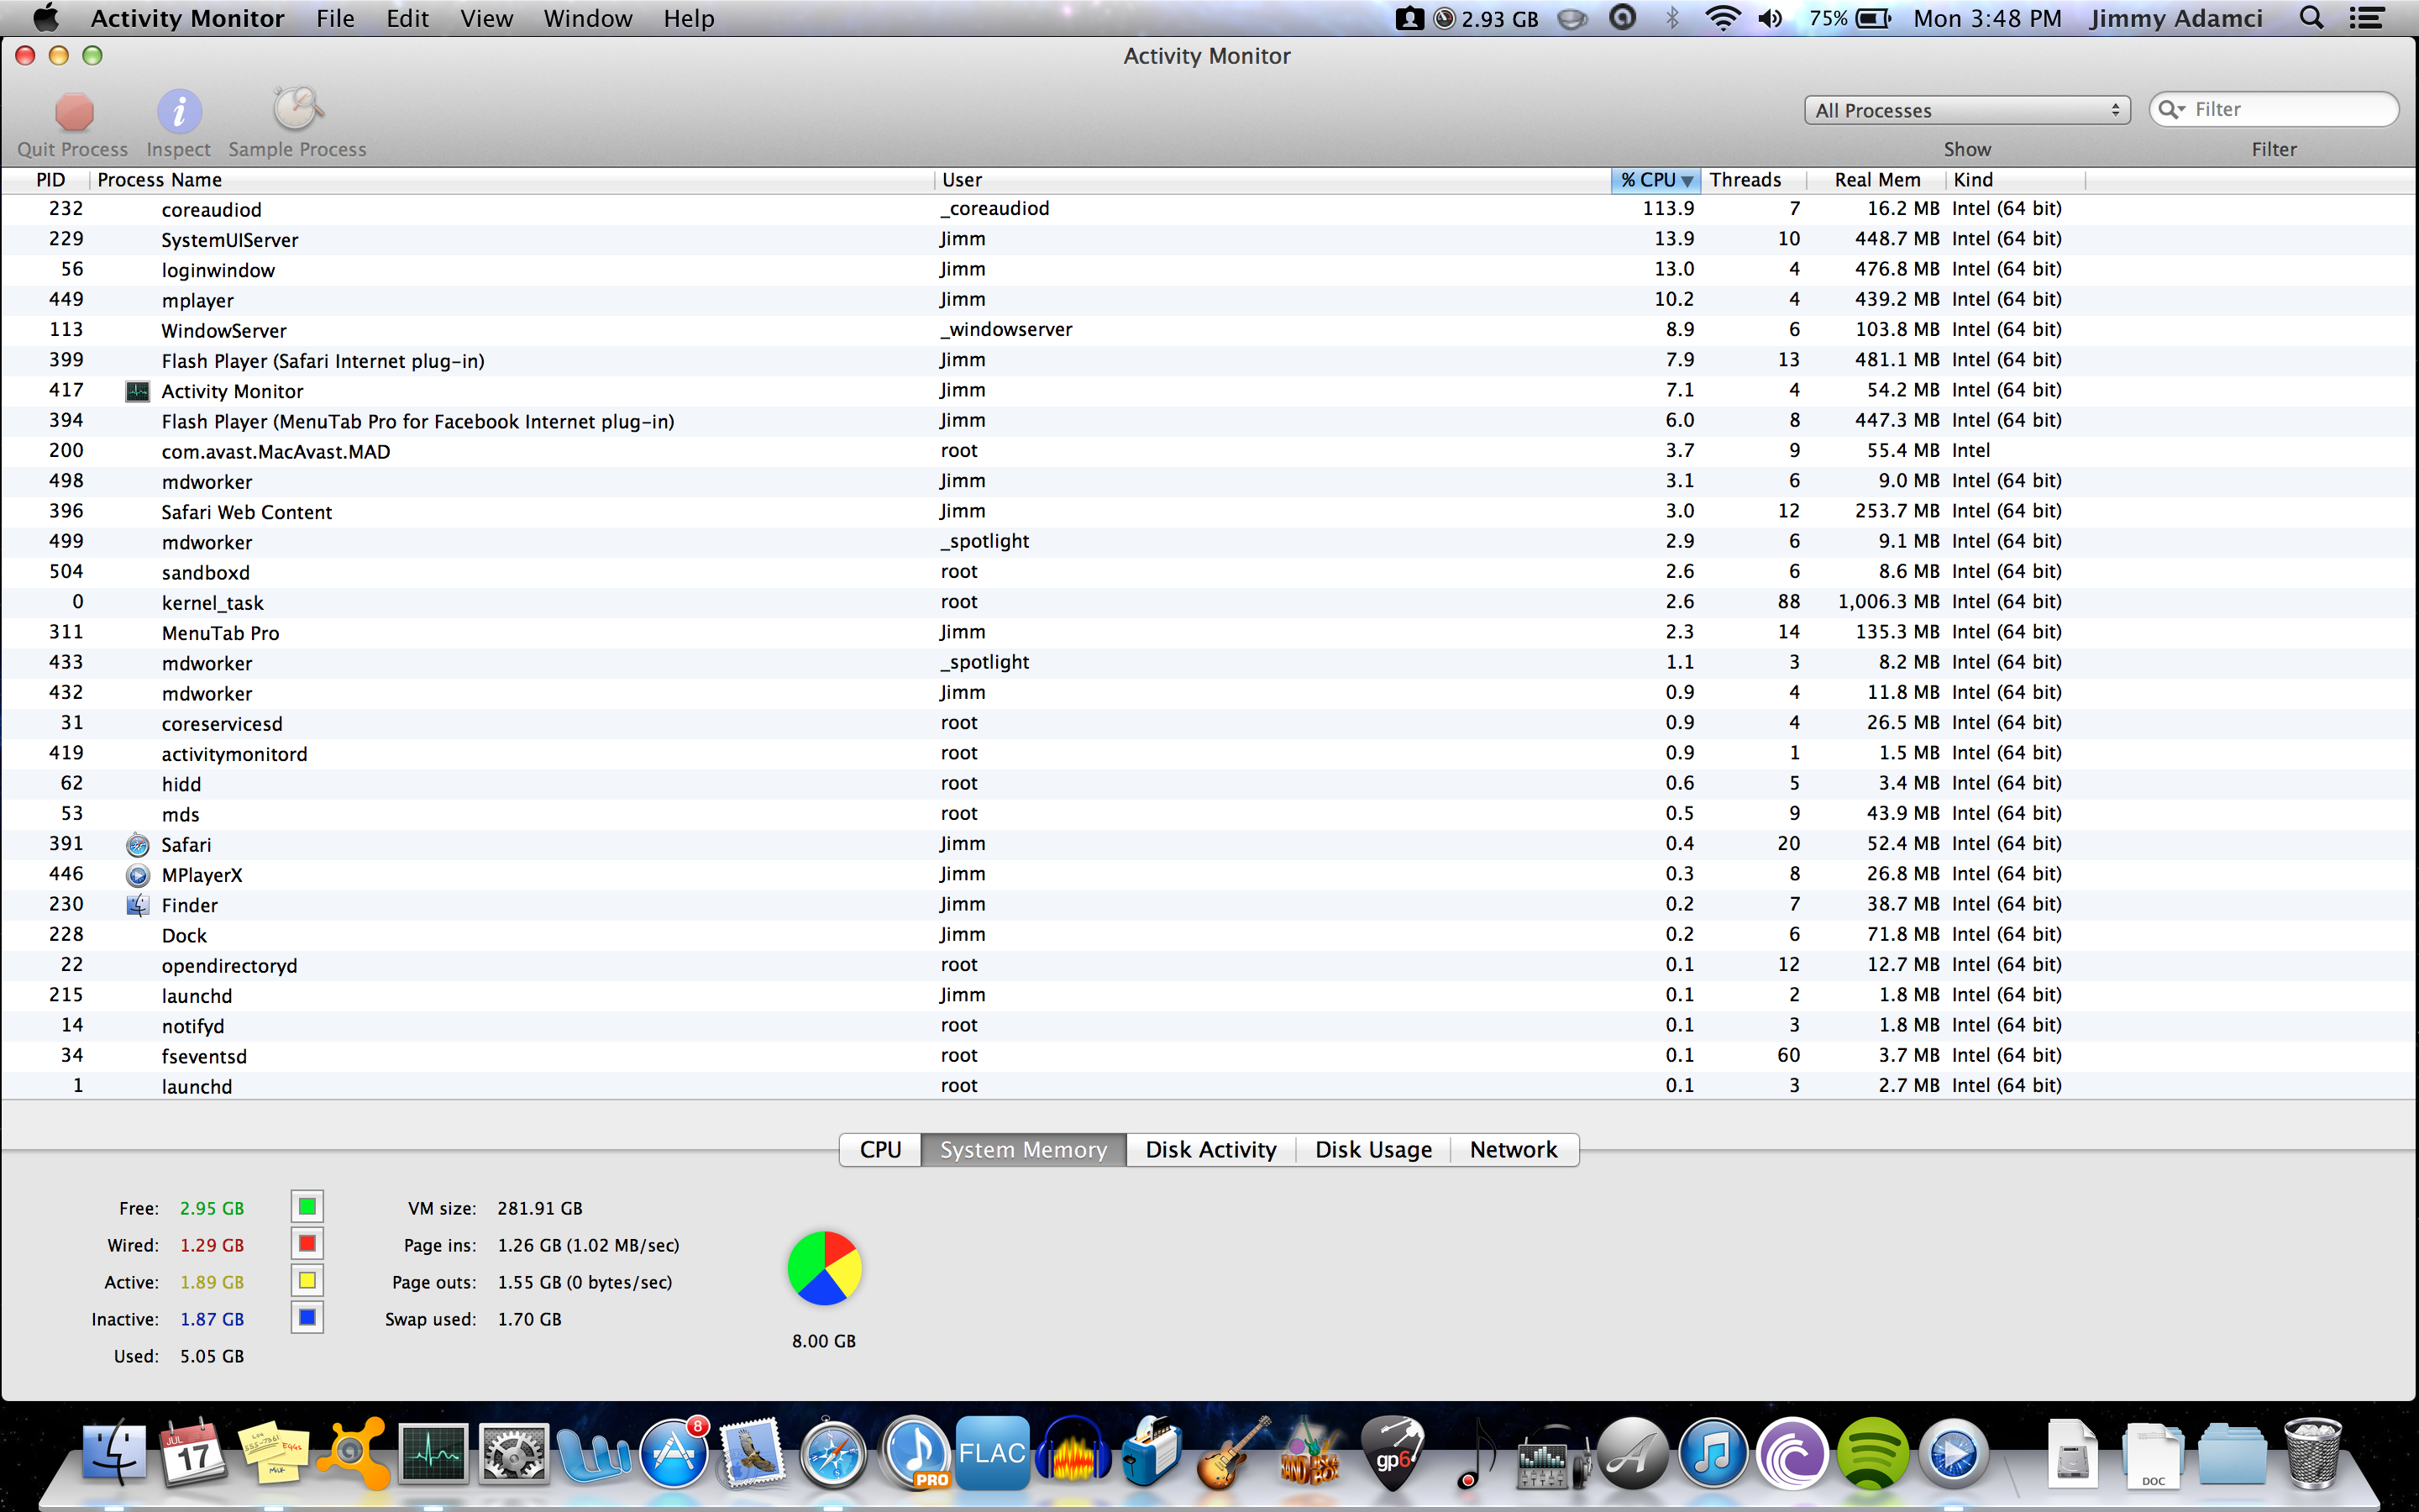
Task: Select the MenuTab Pro process row
Action: pos(1209,632)
